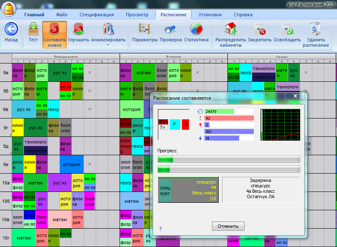The height and width of the screenshot is (247, 337).
Task: Open the Справка tab
Action: point(243,15)
